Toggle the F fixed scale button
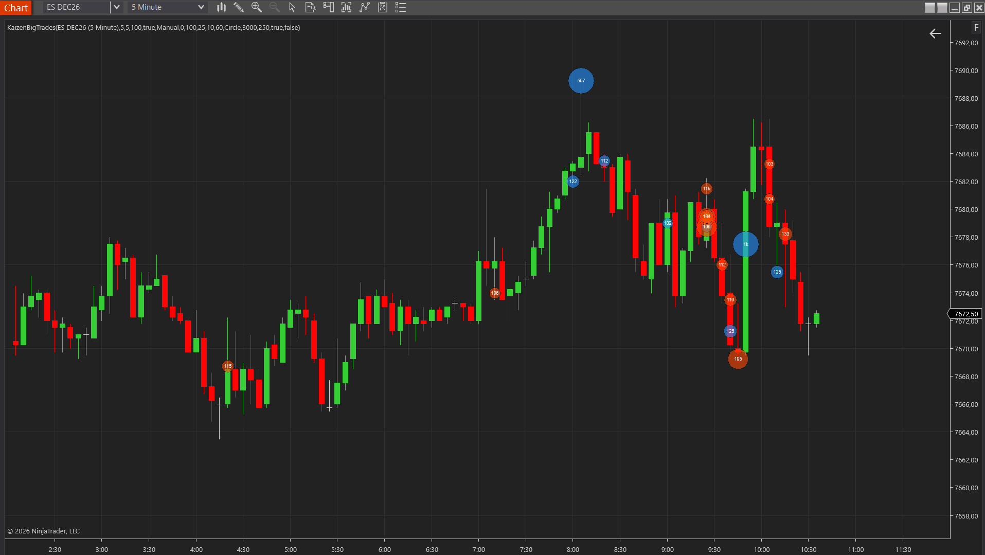 pyautogui.click(x=976, y=28)
